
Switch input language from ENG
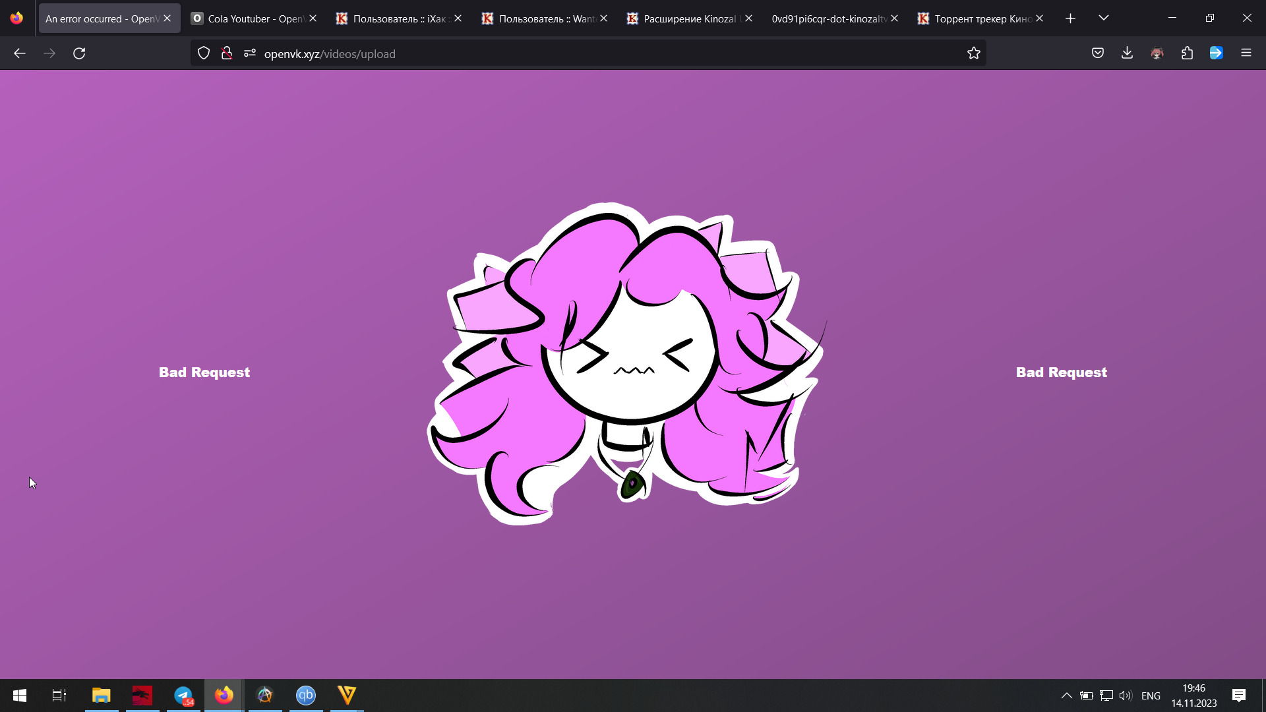[x=1151, y=696]
